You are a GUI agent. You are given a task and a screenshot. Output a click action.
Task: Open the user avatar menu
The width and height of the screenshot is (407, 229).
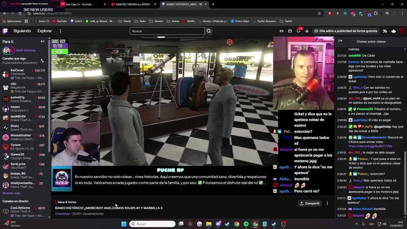(x=402, y=31)
